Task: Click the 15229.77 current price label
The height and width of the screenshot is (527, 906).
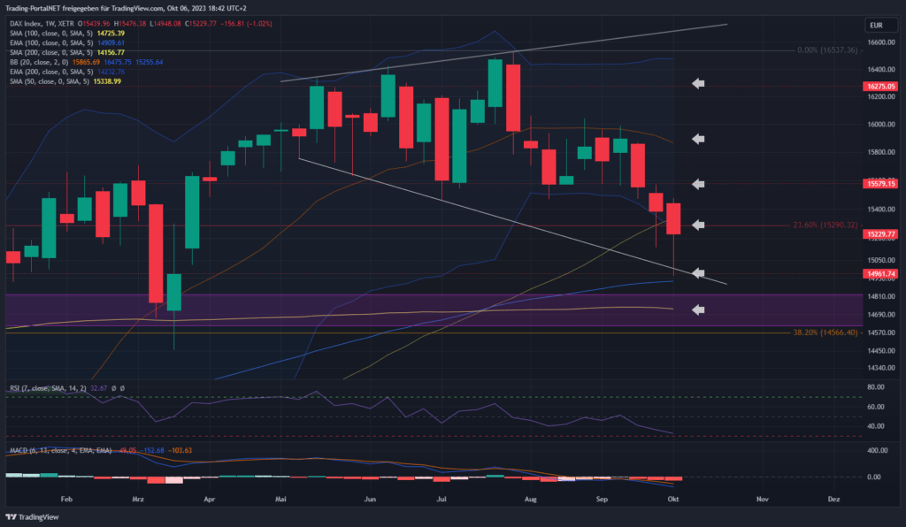Action: (881, 234)
